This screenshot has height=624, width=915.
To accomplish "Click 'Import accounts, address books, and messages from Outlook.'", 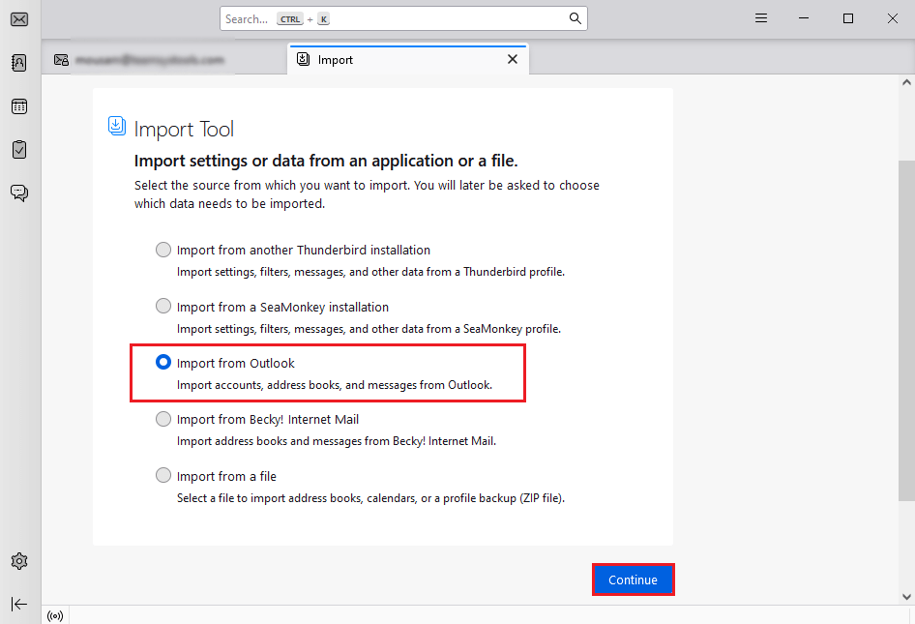I will (x=335, y=385).
